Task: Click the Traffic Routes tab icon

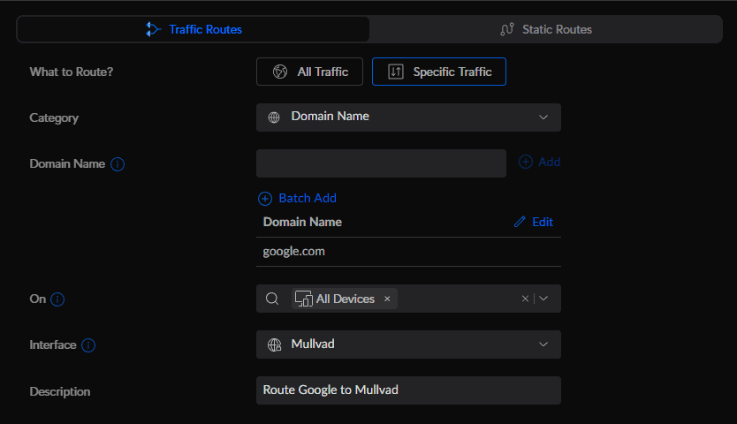Action: (153, 29)
